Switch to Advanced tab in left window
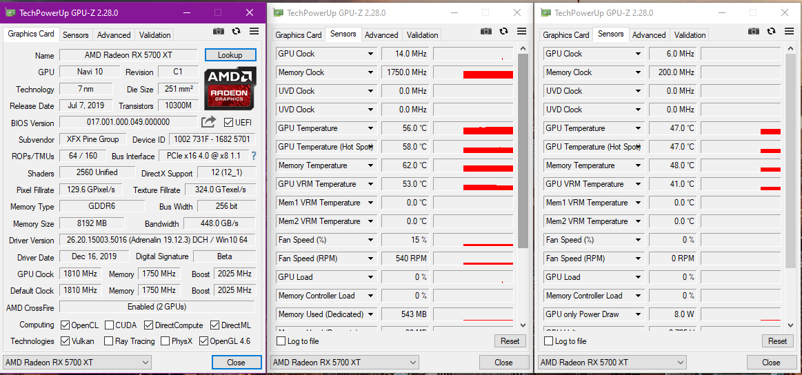 point(114,34)
